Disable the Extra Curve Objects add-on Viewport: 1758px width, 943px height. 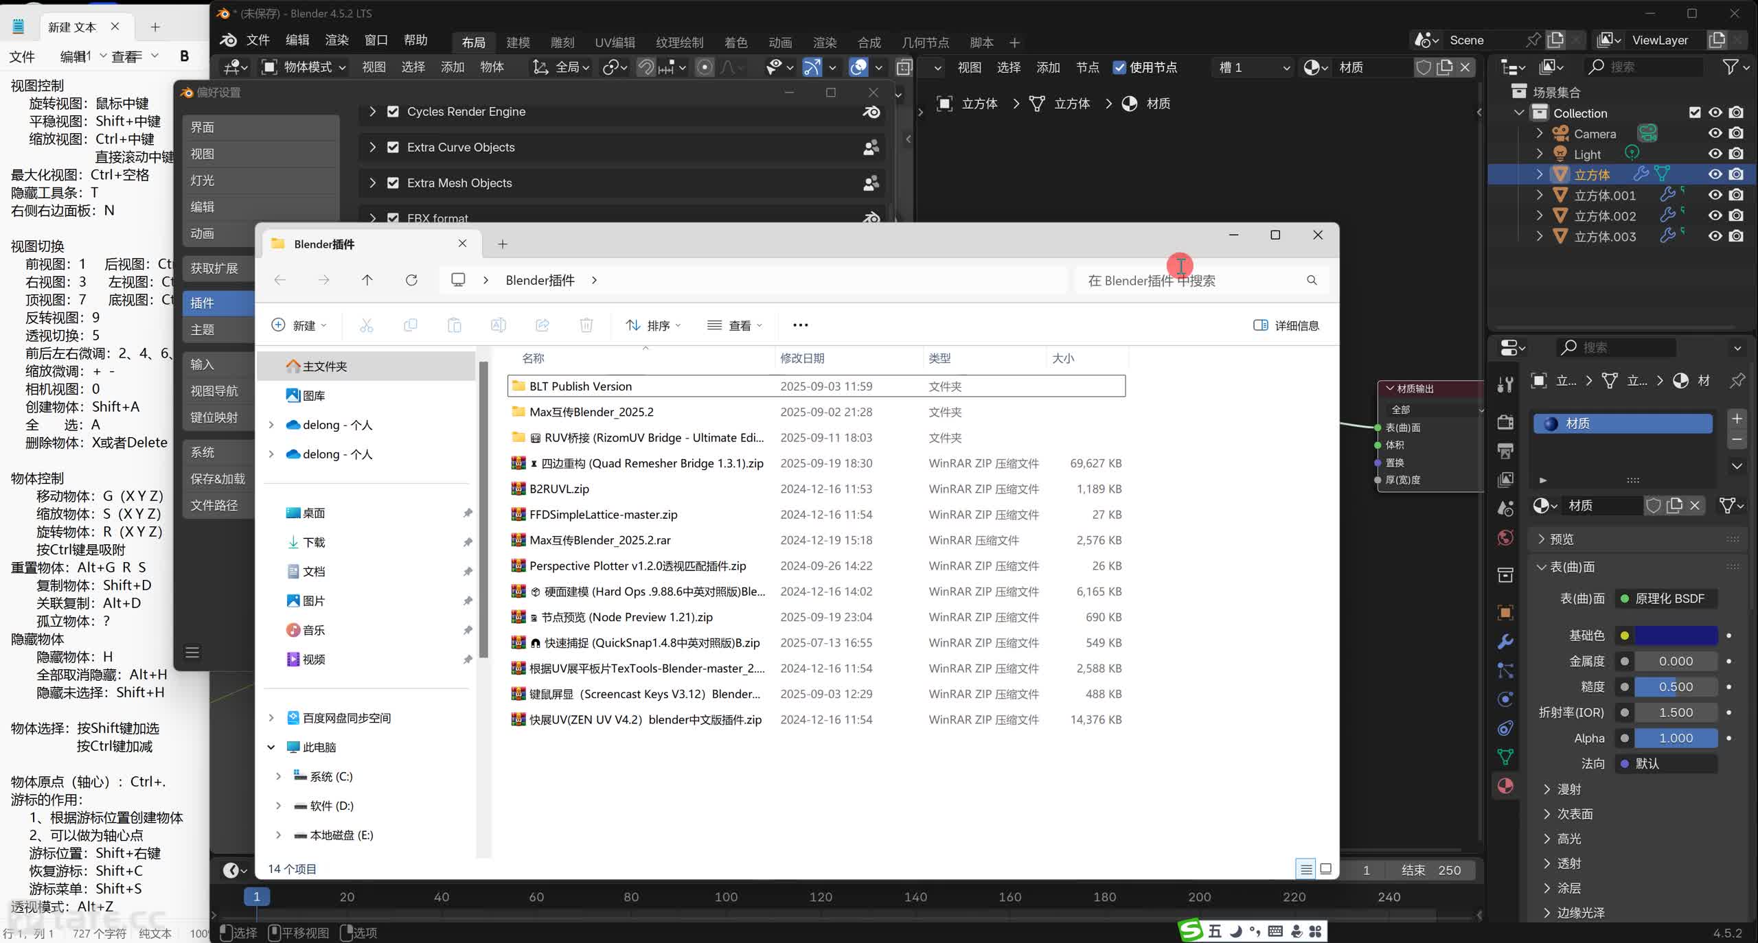[393, 148]
